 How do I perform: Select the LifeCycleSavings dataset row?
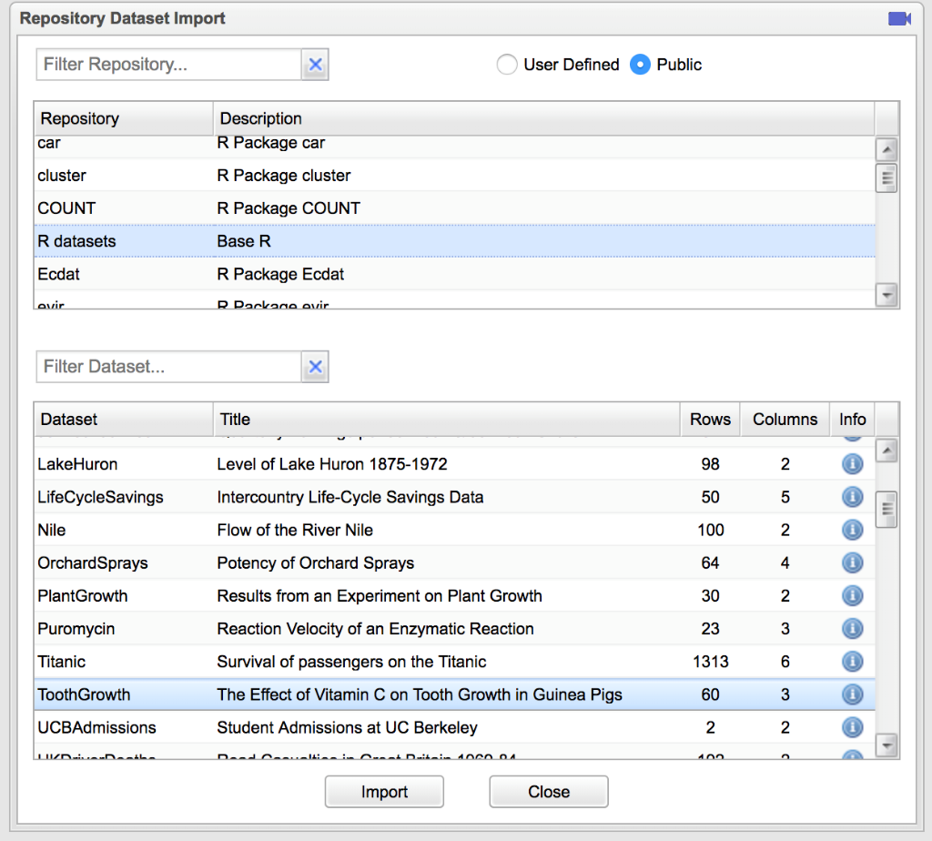(x=455, y=497)
